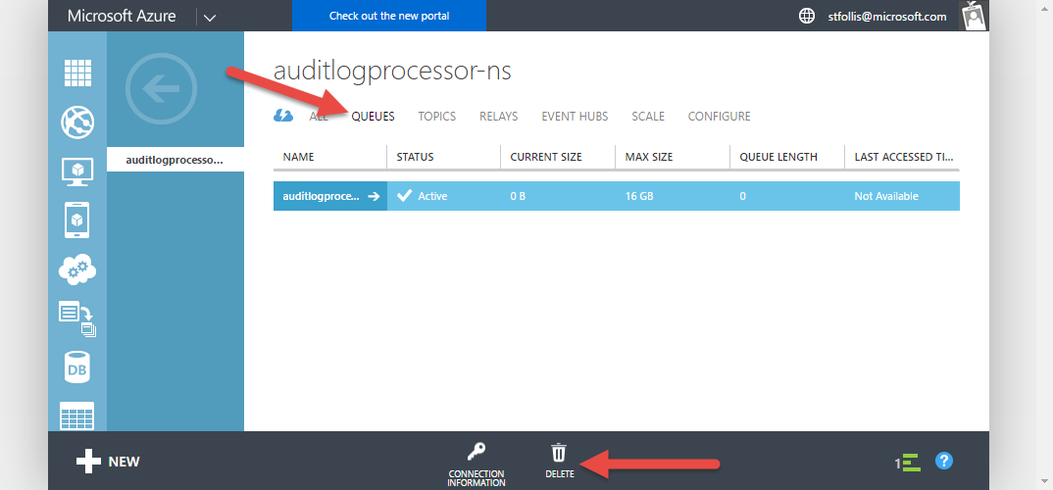Open Virtual Machines monitor icon in sidebar
The image size is (1053, 490).
click(x=77, y=171)
